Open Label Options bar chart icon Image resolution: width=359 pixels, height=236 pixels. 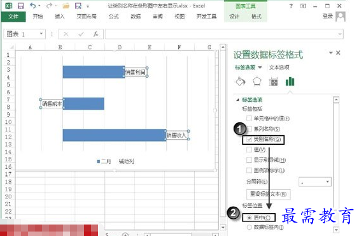click(290, 82)
